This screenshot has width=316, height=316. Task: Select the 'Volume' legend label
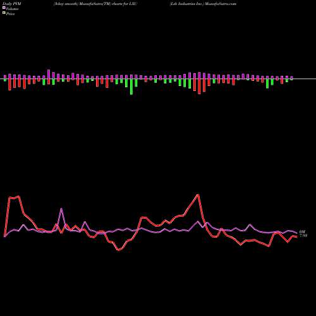[12, 9]
